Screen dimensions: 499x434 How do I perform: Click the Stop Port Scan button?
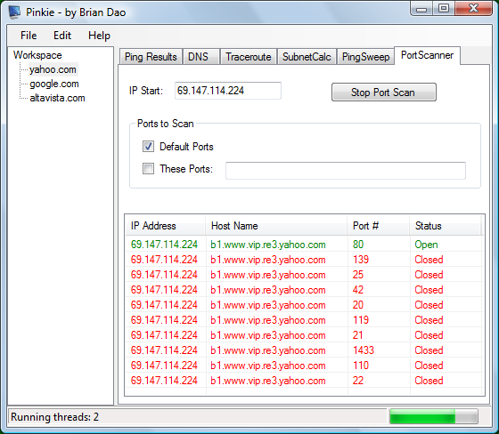pos(384,92)
